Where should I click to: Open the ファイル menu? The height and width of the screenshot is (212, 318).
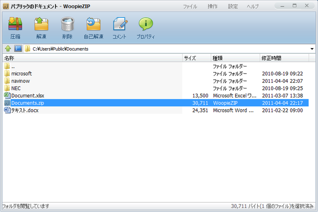[x=190, y=7]
